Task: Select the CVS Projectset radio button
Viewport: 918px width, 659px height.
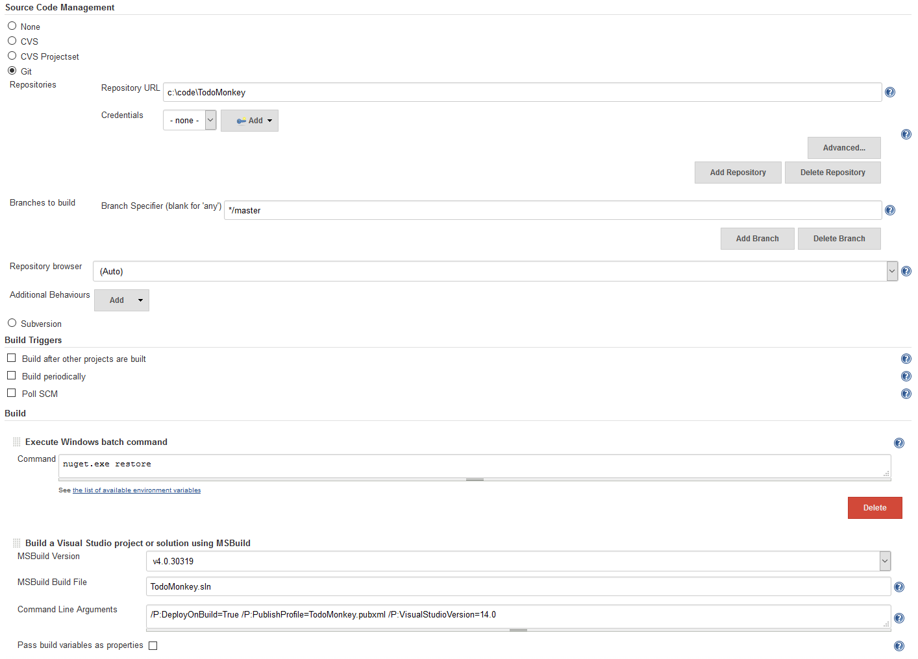Action: (x=12, y=56)
